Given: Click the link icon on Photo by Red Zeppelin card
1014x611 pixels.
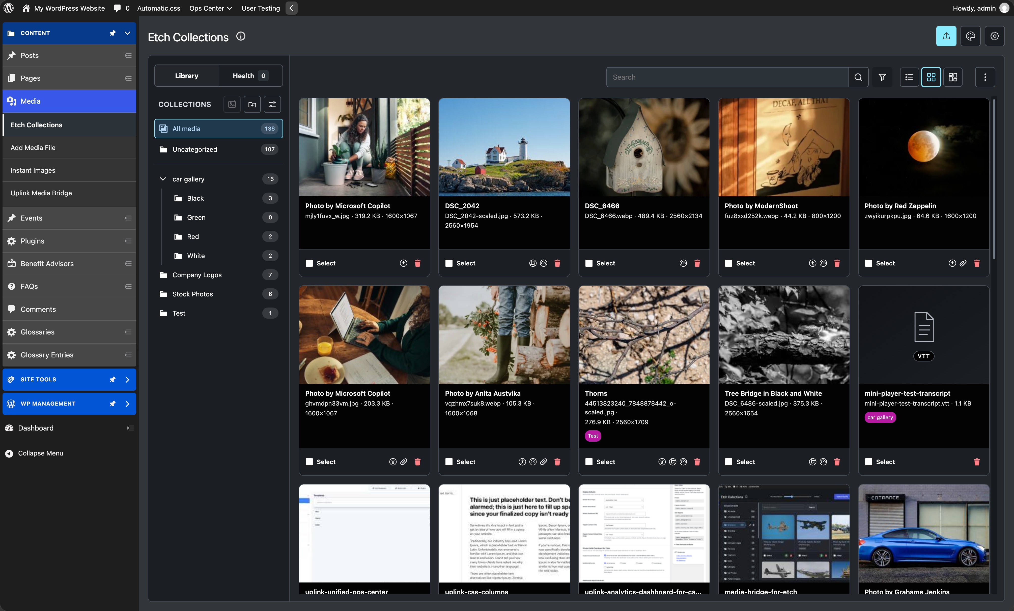Looking at the screenshot, I should point(963,263).
